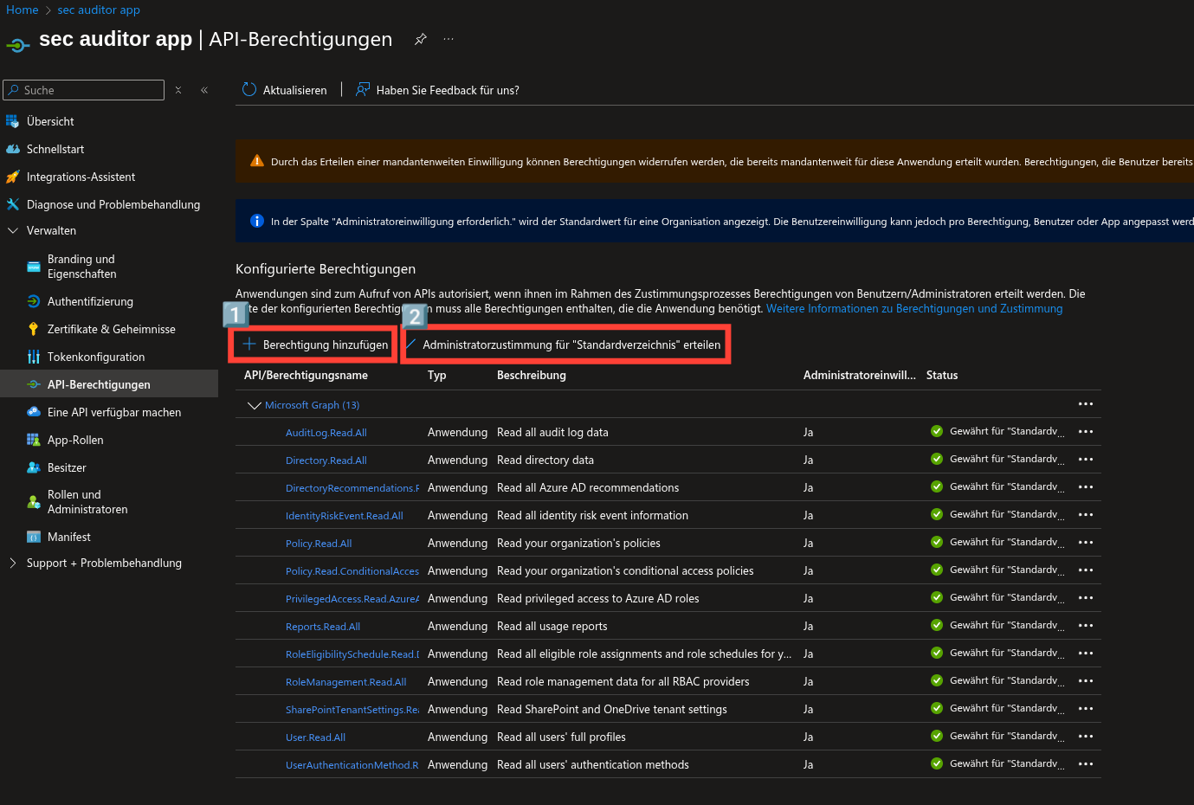Click the orange warning triangle icon
This screenshot has height=805, width=1194.
tap(256, 161)
